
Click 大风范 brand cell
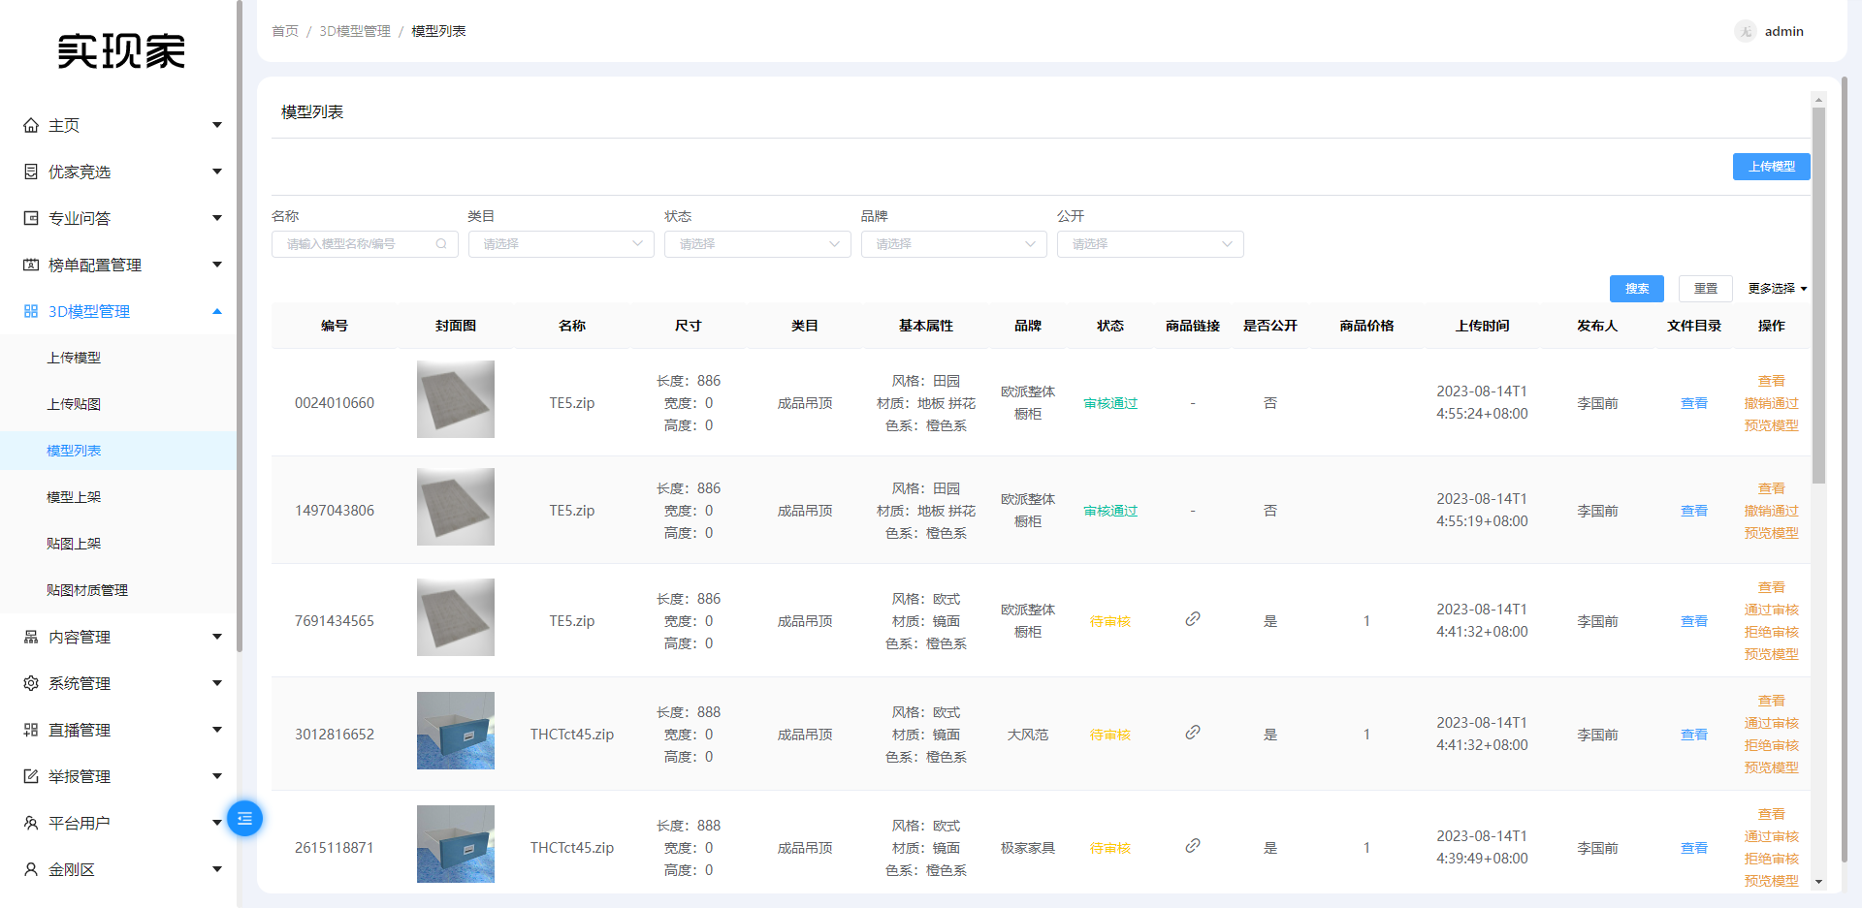(1028, 735)
